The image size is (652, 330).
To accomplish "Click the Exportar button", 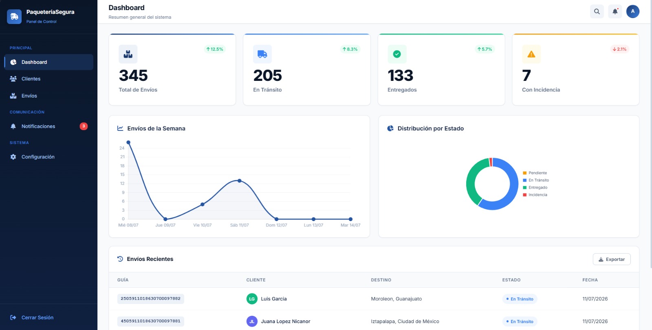I will 612,259.
